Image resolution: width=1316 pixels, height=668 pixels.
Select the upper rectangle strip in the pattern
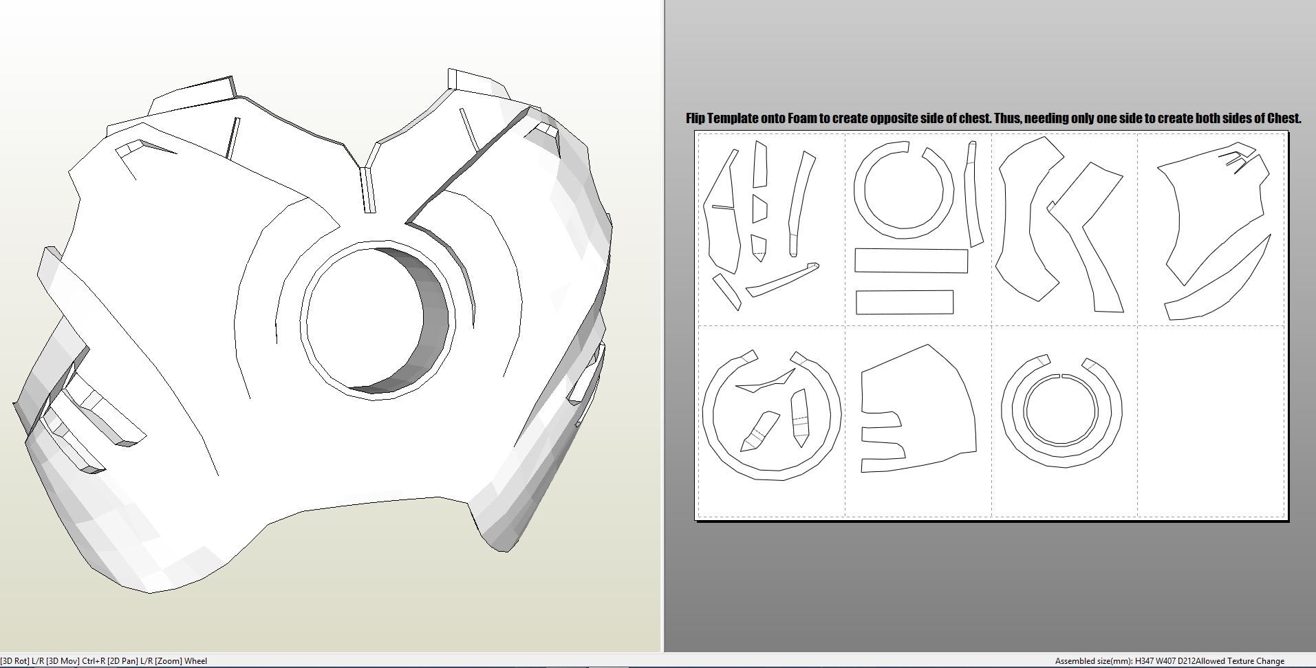pyautogui.click(x=912, y=261)
